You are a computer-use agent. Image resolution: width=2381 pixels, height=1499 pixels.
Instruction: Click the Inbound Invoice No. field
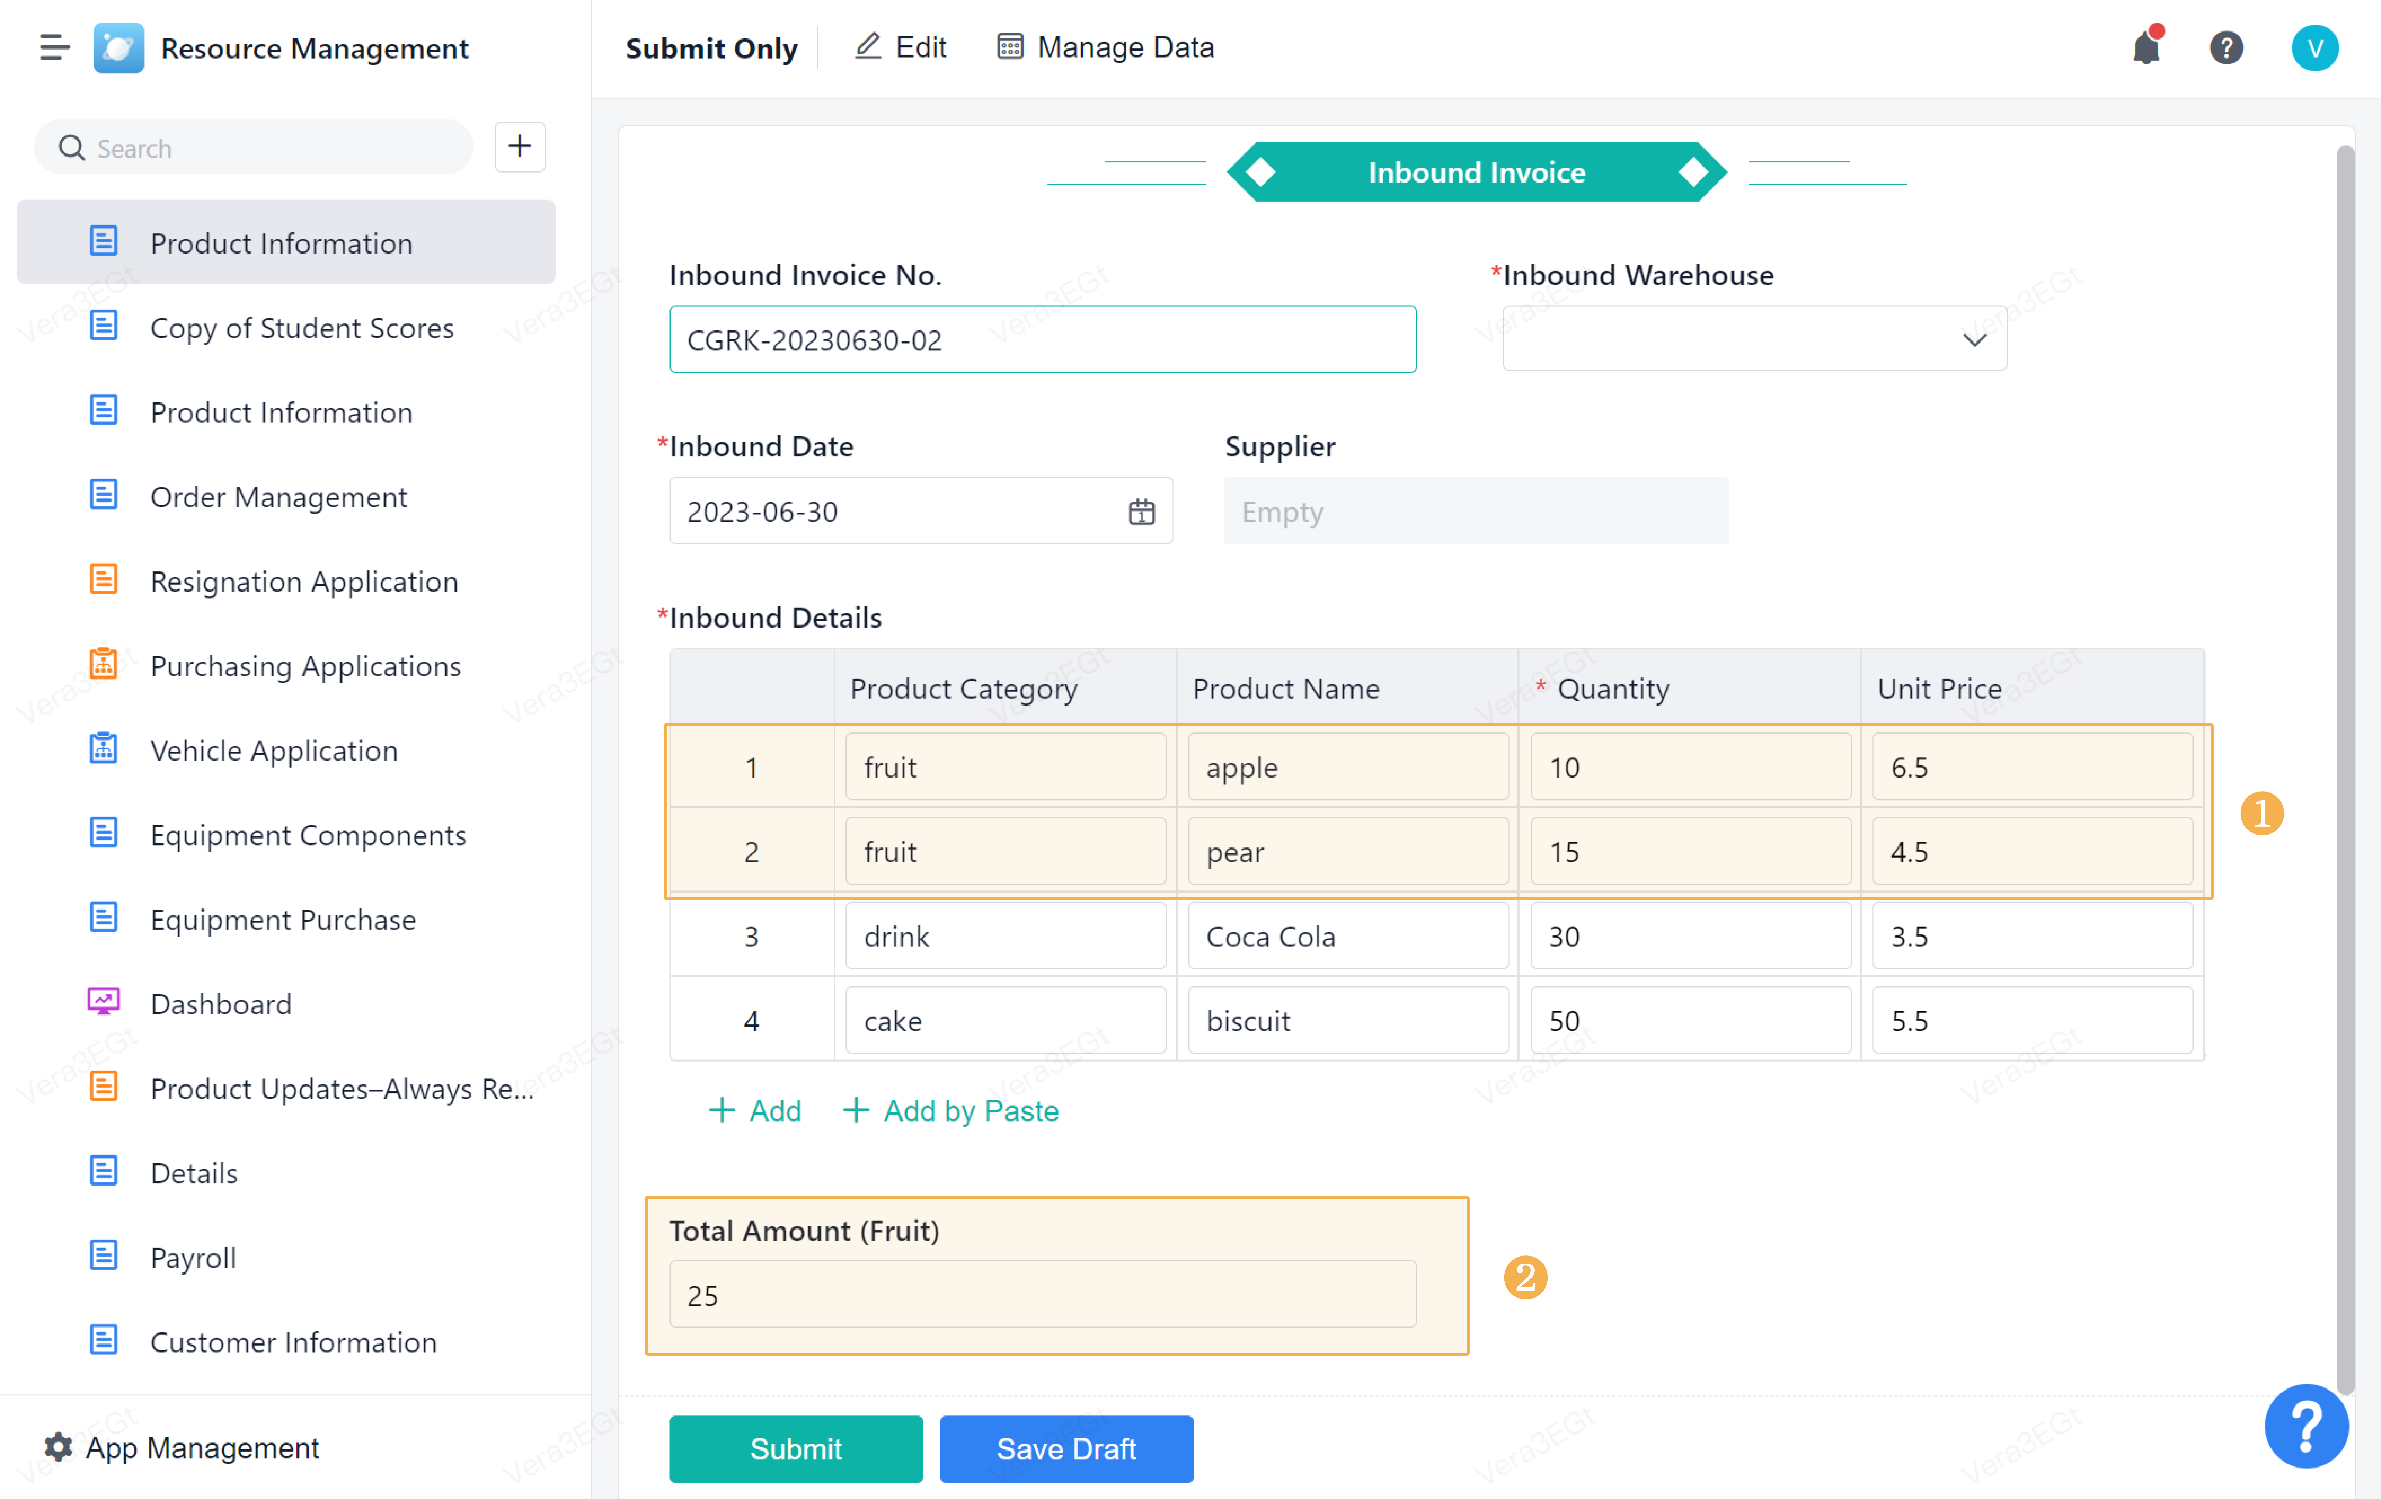(x=1041, y=339)
